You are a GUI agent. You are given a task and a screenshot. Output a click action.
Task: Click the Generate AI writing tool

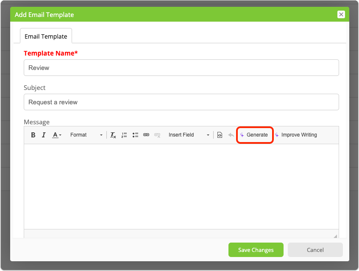click(254, 134)
